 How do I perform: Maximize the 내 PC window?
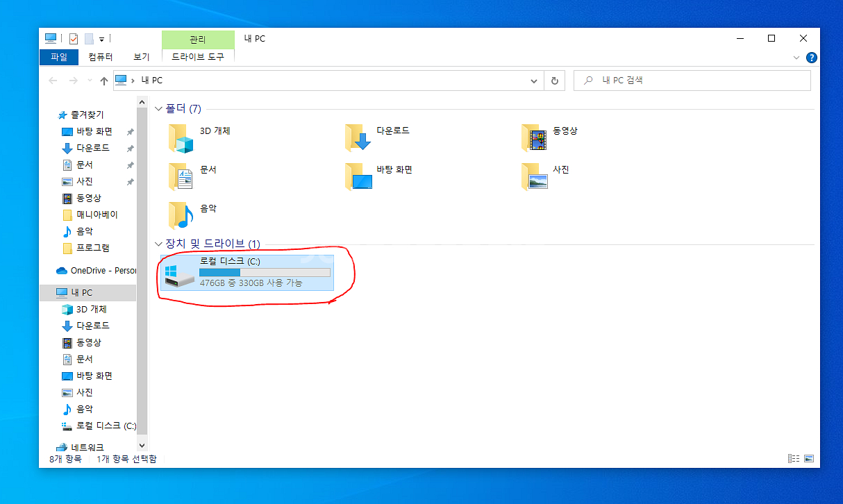(771, 38)
